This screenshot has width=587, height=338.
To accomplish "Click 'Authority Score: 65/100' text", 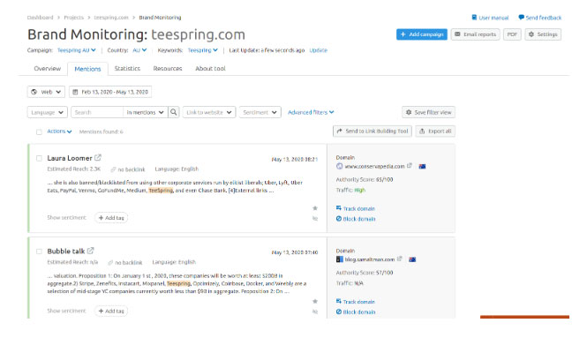I will (x=365, y=180).
